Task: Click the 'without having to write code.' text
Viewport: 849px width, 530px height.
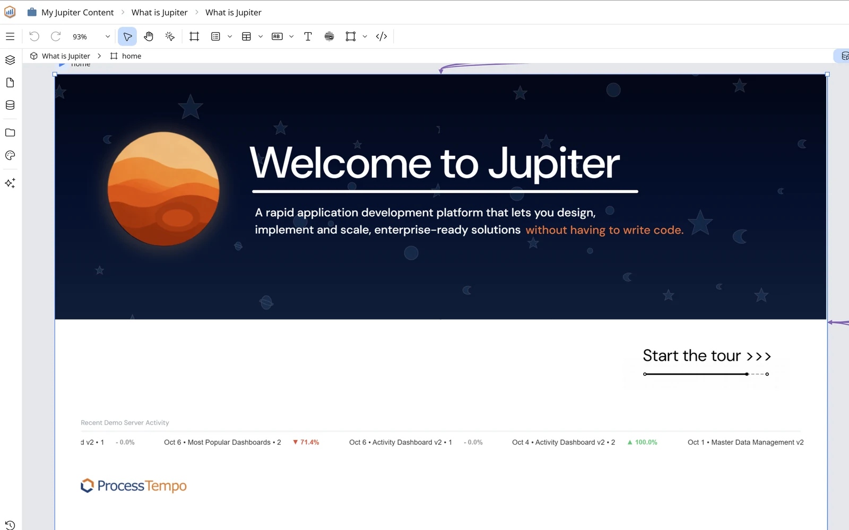Action: tap(604, 230)
